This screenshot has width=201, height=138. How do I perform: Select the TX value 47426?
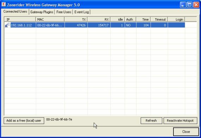tap(76, 25)
